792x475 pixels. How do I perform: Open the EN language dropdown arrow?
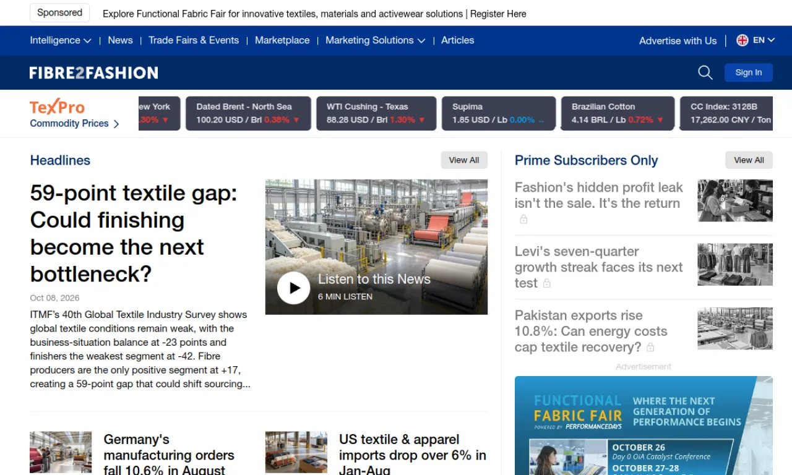[771, 40]
